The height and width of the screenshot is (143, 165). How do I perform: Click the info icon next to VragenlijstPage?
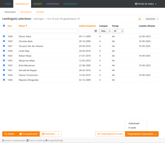46,140
